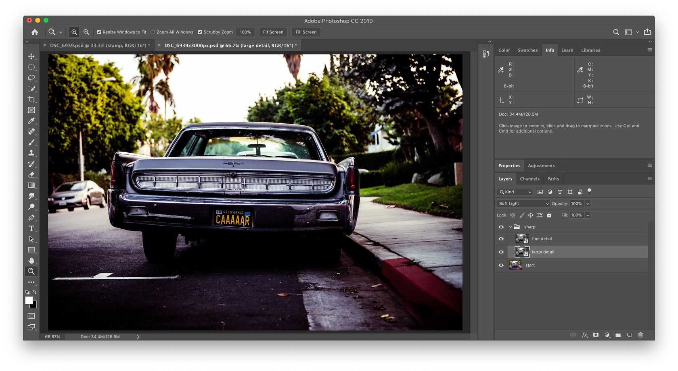
Task: Add a layer style with fx icon
Action: point(584,335)
